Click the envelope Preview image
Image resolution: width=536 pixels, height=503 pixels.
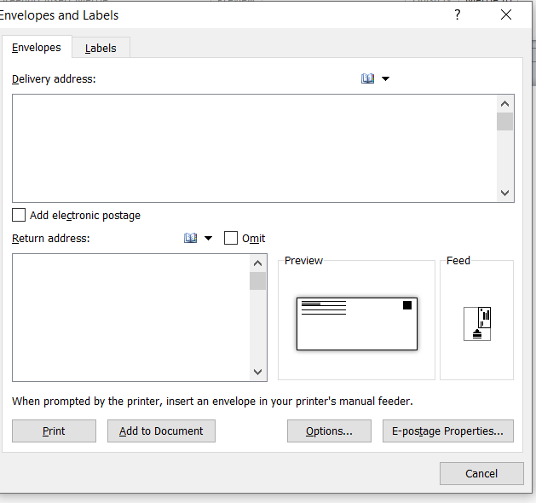pos(357,323)
